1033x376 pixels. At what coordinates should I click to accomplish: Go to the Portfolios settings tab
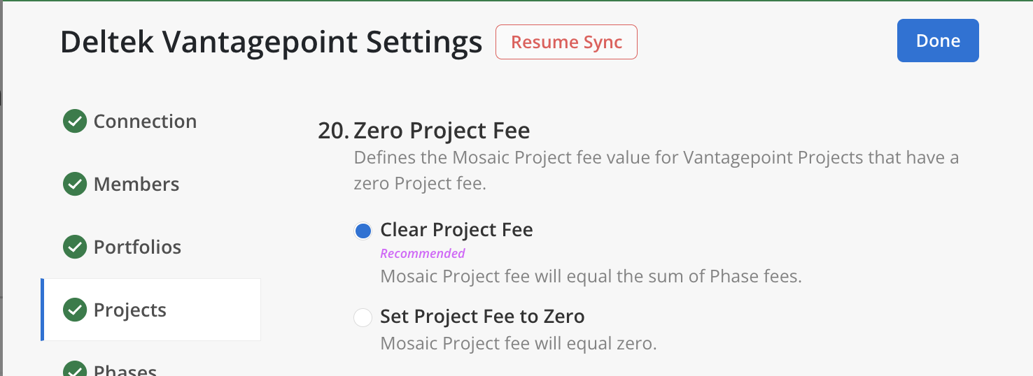(137, 247)
